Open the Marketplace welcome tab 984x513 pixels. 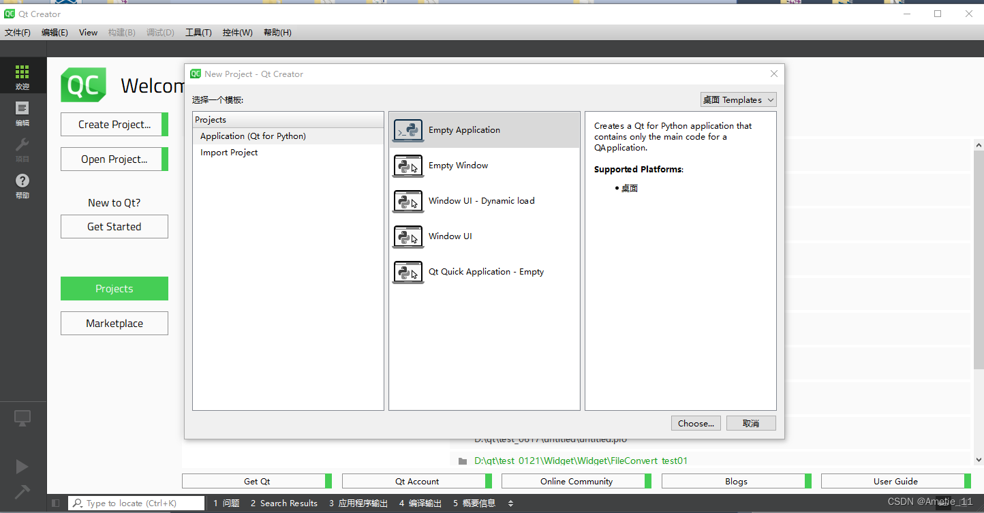(114, 324)
